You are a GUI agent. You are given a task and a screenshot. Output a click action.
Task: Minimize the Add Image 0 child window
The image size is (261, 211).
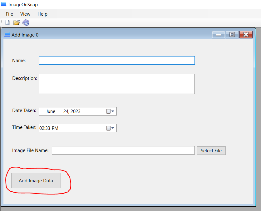pos(218,35)
